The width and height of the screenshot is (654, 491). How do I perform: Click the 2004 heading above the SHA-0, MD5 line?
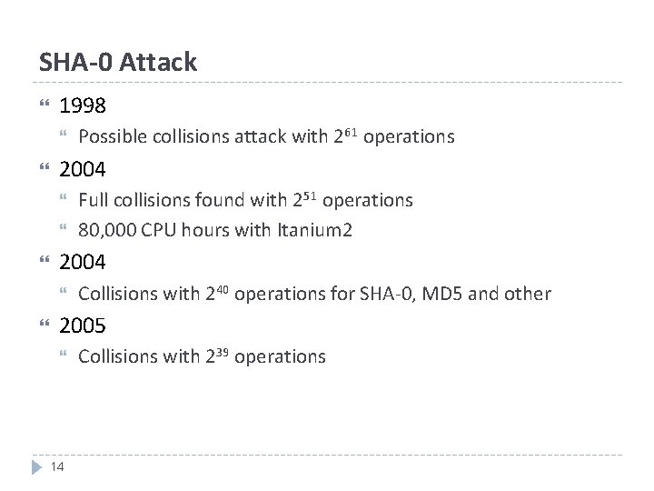click(83, 263)
